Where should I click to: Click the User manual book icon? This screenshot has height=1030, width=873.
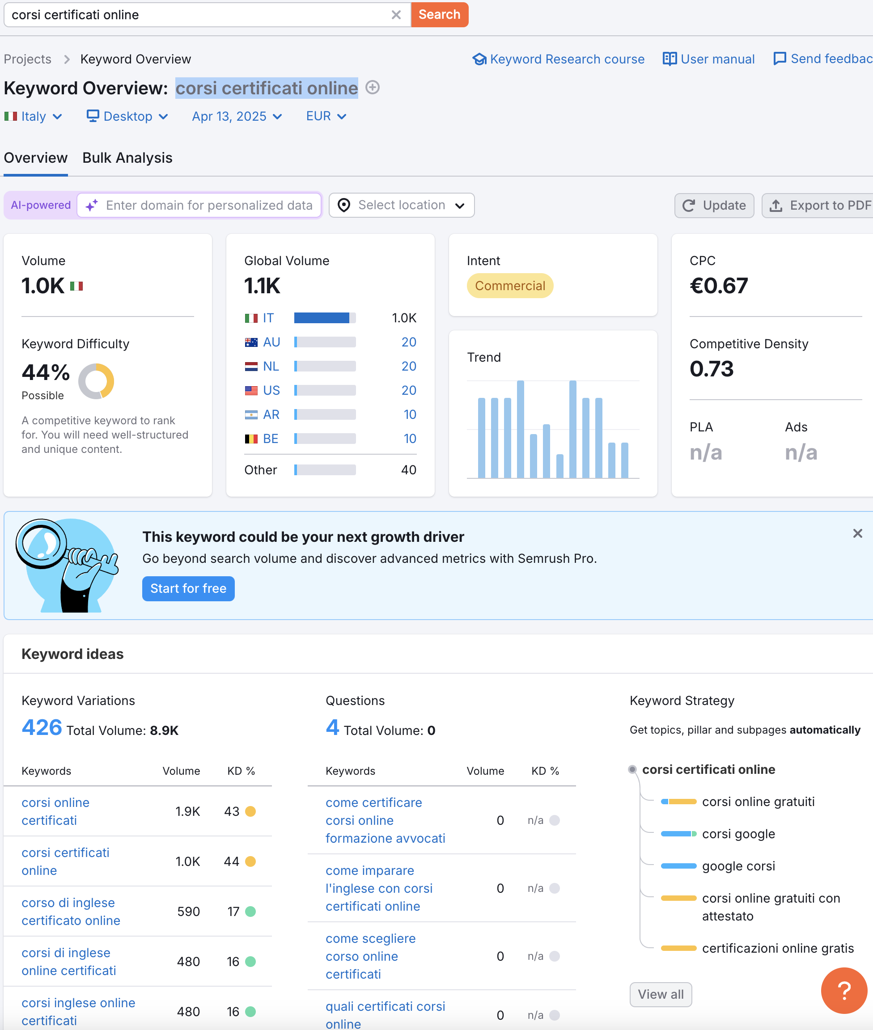(669, 59)
